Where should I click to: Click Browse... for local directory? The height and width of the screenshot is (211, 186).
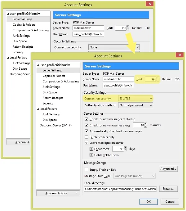168,189
